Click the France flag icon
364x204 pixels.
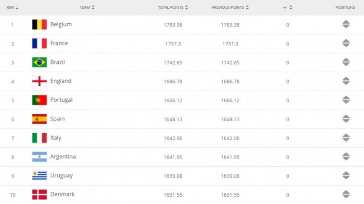[x=39, y=43]
